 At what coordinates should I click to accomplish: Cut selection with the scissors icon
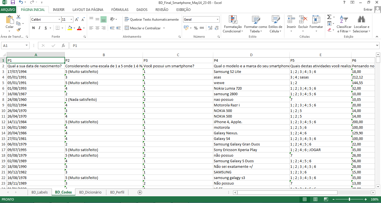pyautogui.click(x=18, y=17)
